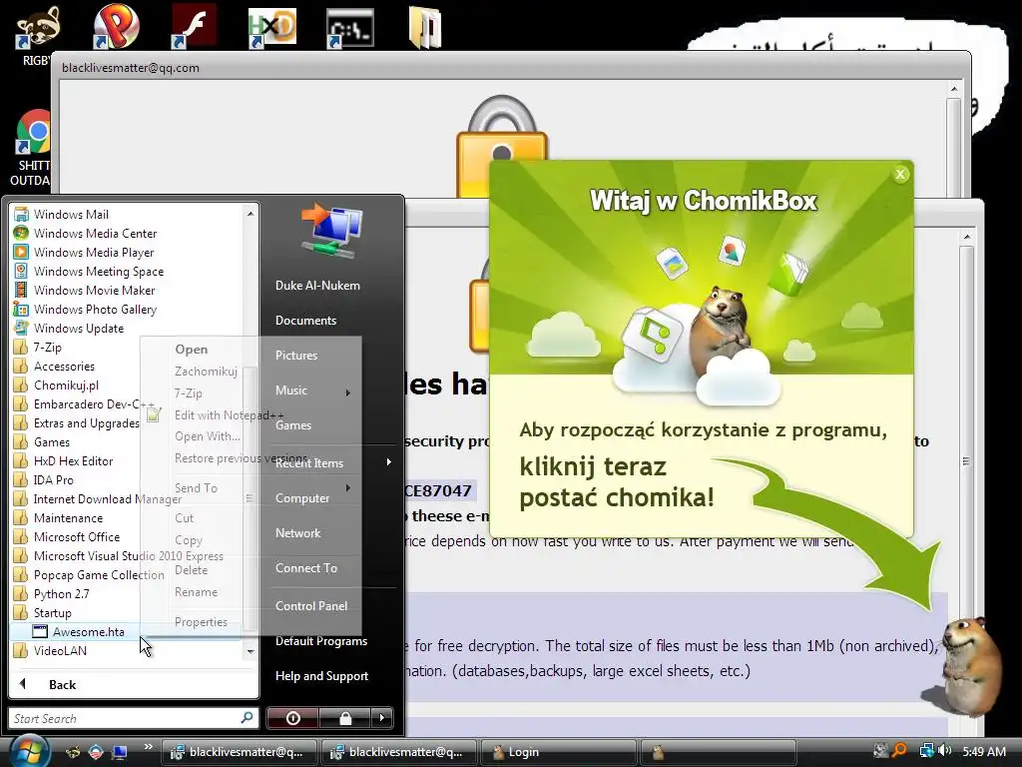
Task: Open Connect To from Start menu
Action: (x=306, y=568)
